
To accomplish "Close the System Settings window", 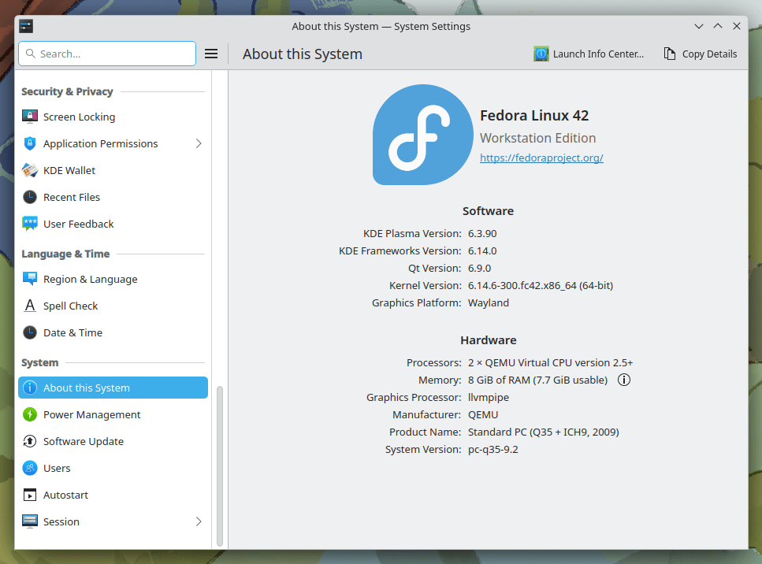I will tap(737, 26).
